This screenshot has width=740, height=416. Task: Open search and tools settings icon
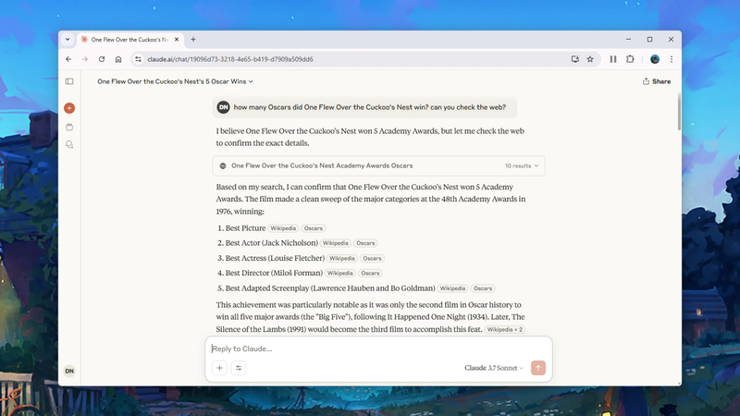pyautogui.click(x=239, y=368)
